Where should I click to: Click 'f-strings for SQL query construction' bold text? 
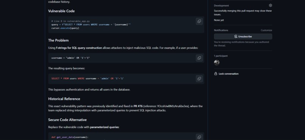79,48
